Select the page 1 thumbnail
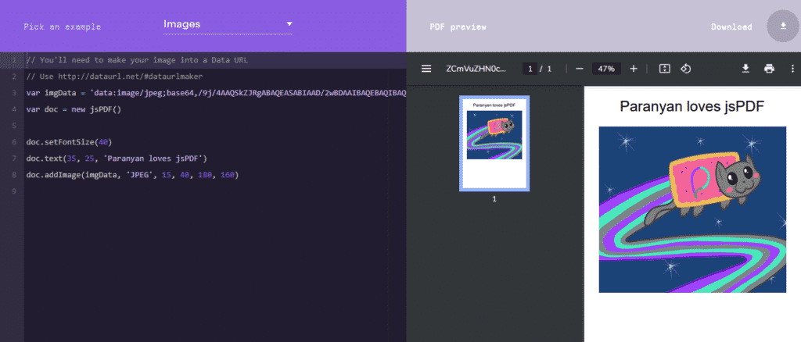The image size is (801, 342). (494, 143)
